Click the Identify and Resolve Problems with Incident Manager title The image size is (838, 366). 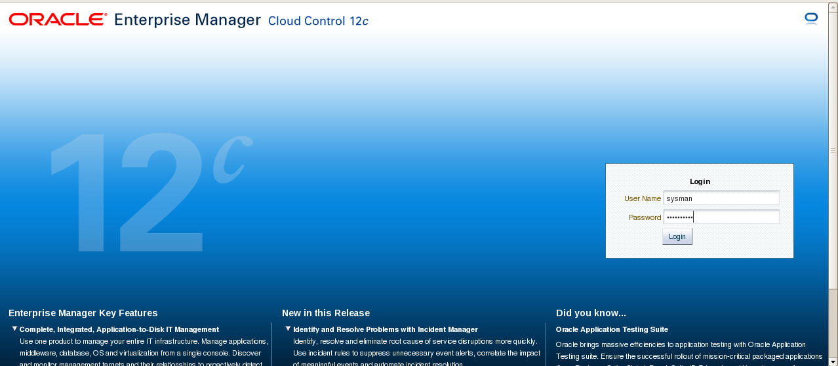coord(386,329)
